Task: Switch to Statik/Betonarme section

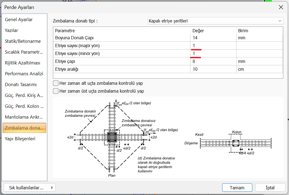Action: point(23,41)
